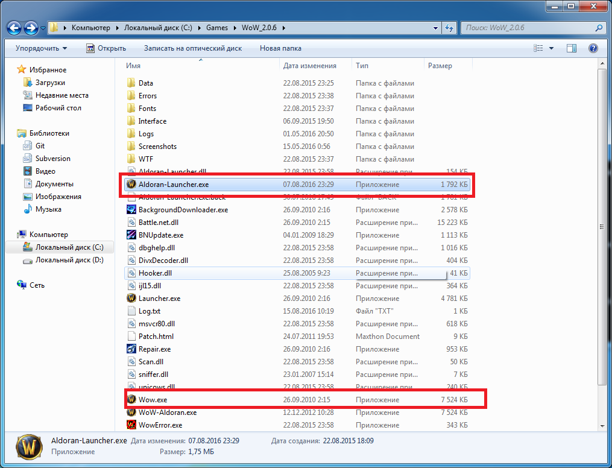Open the Git library in sidebar
The height and width of the screenshot is (468, 612).
(40, 145)
